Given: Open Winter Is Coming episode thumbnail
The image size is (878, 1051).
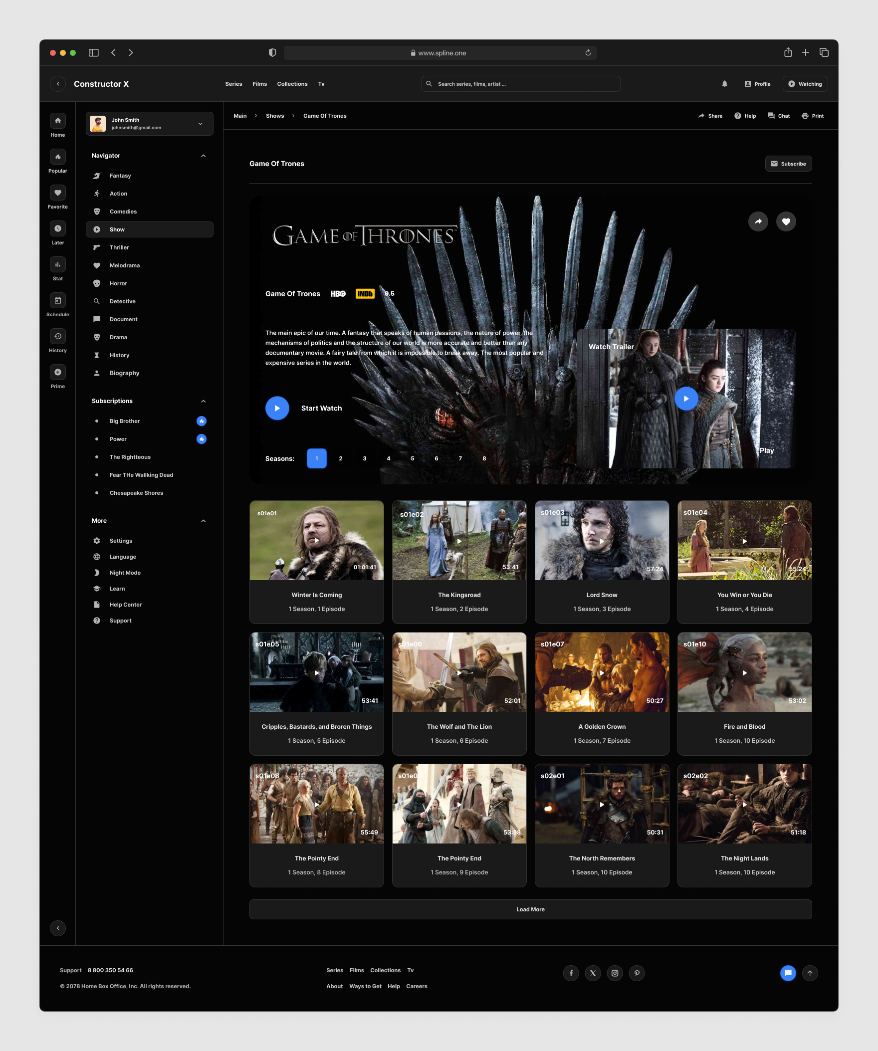Looking at the screenshot, I should point(316,541).
